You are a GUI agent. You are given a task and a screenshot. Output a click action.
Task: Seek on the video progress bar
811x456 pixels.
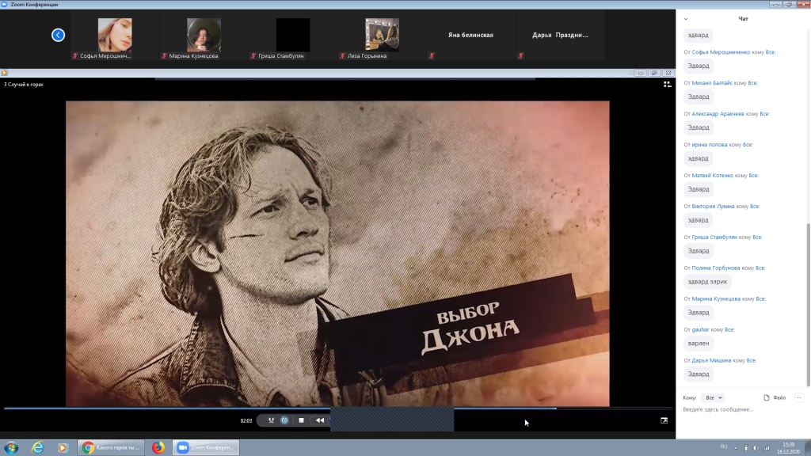click(337, 408)
